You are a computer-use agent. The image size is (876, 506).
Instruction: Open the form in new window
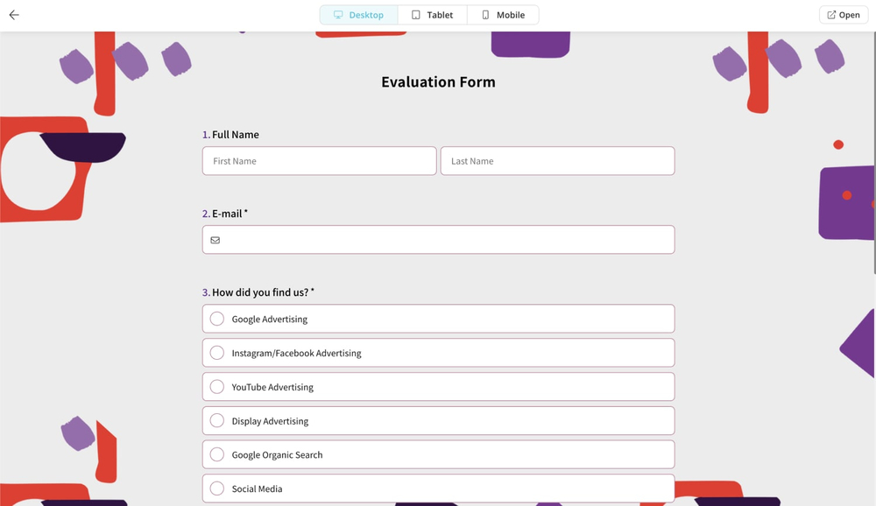click(x=844, y=15)
